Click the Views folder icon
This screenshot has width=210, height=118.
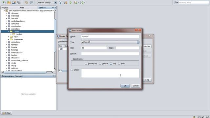(11, 37)
